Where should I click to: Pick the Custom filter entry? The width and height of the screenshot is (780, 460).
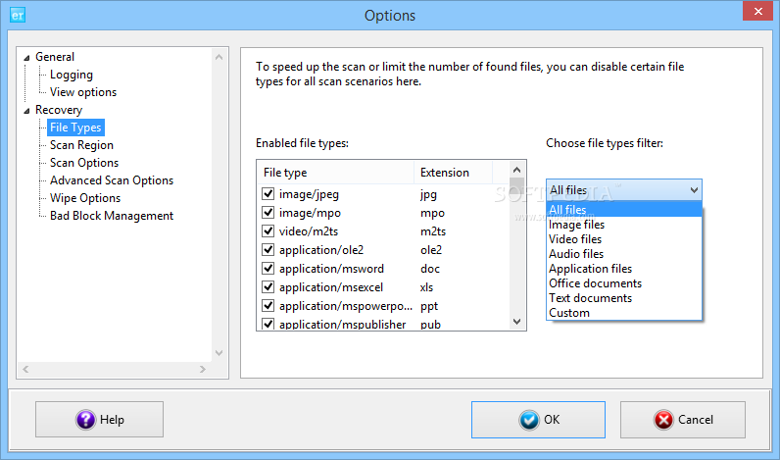[569, 313]
